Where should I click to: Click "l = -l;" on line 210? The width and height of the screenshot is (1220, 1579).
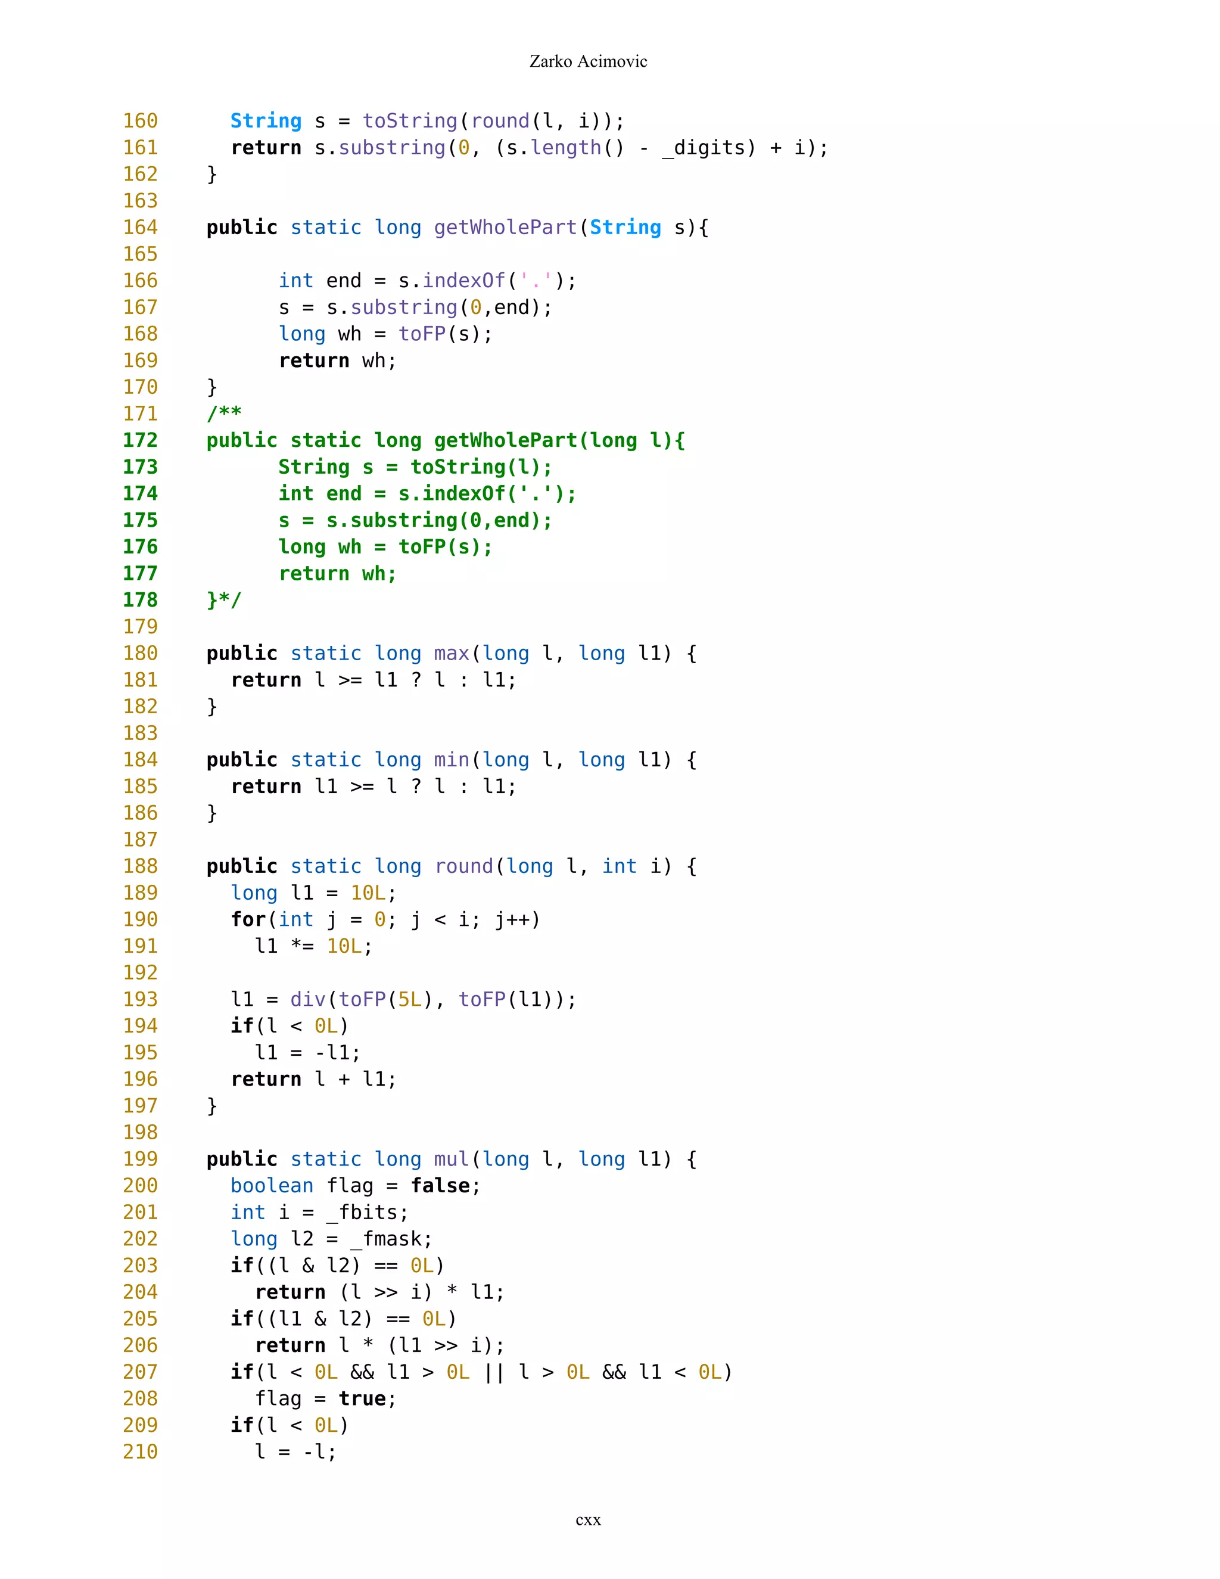tap(295, 1451)
